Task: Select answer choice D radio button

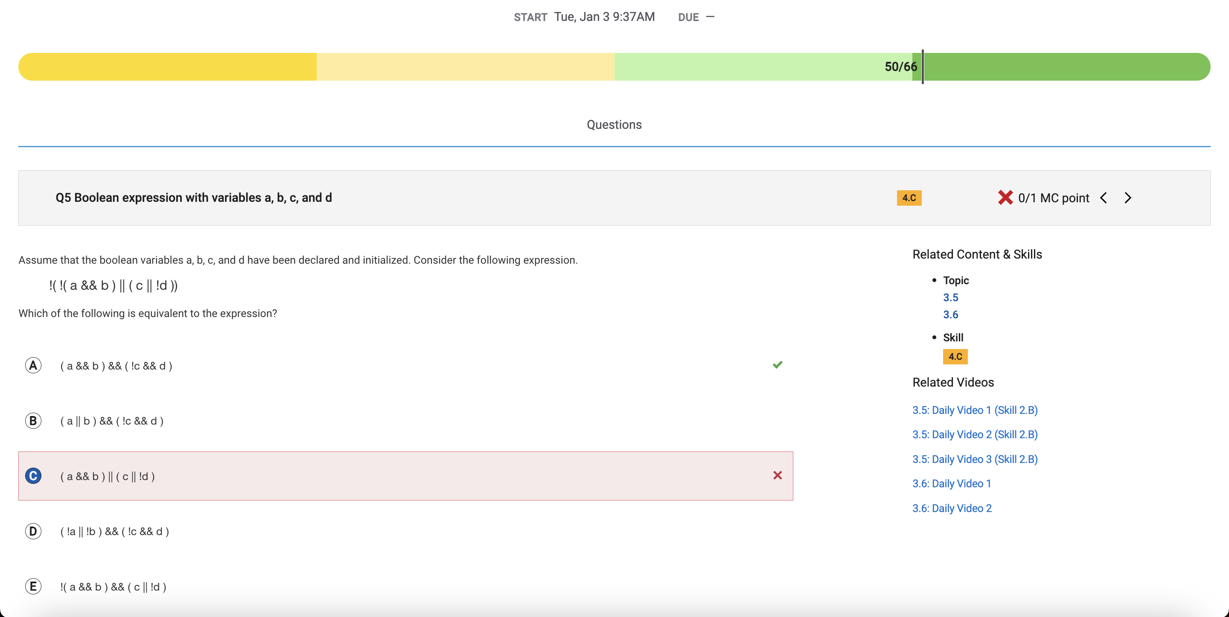Action: coord(33,531)
